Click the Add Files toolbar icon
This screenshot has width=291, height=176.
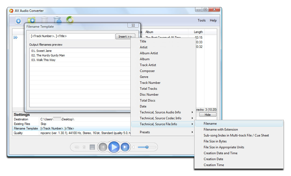[x=18, y=20]
